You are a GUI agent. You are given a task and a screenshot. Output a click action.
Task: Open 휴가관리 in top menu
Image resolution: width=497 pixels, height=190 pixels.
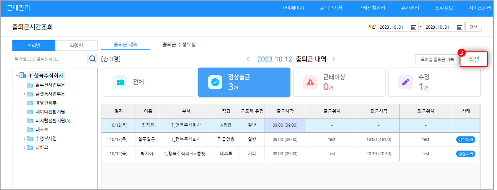tap(410, 8)
